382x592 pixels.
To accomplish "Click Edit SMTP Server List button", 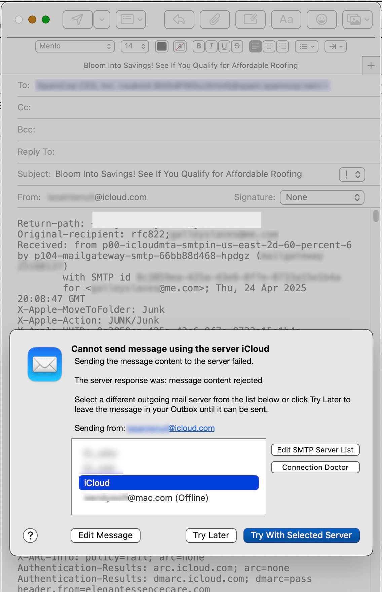I will [x=315, y=450].
